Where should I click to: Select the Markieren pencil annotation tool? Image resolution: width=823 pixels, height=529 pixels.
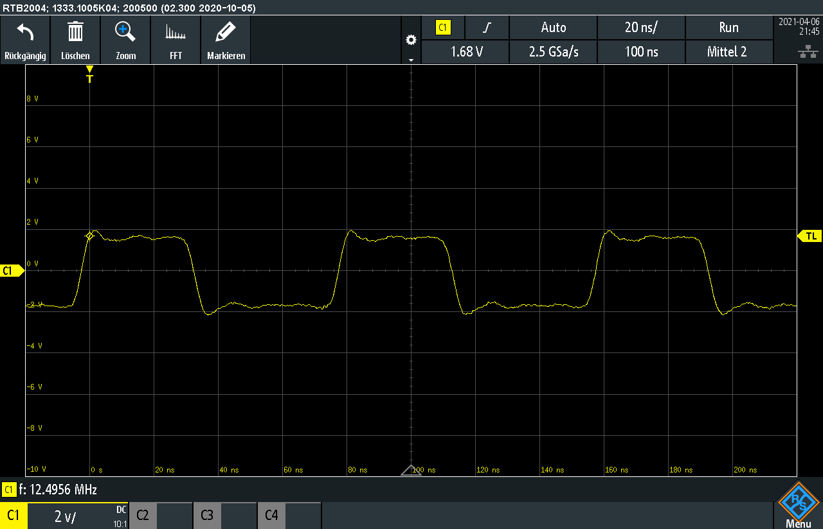pyautogui.click(x=226, y=31)
